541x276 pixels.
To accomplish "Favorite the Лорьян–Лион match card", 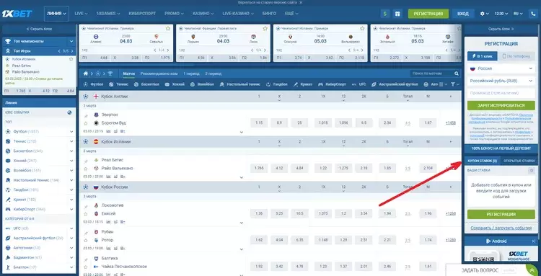I will 265,28.
